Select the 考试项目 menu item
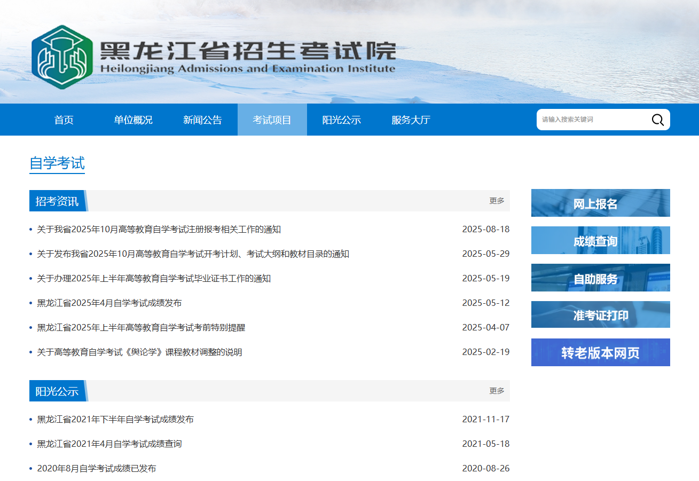Image resolution: width=699 pixels, height=481 pixels. click(x=272, y=120)
